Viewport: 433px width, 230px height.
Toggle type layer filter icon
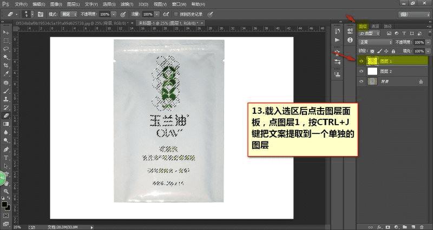pyautogui.click(x=404, y=33)
